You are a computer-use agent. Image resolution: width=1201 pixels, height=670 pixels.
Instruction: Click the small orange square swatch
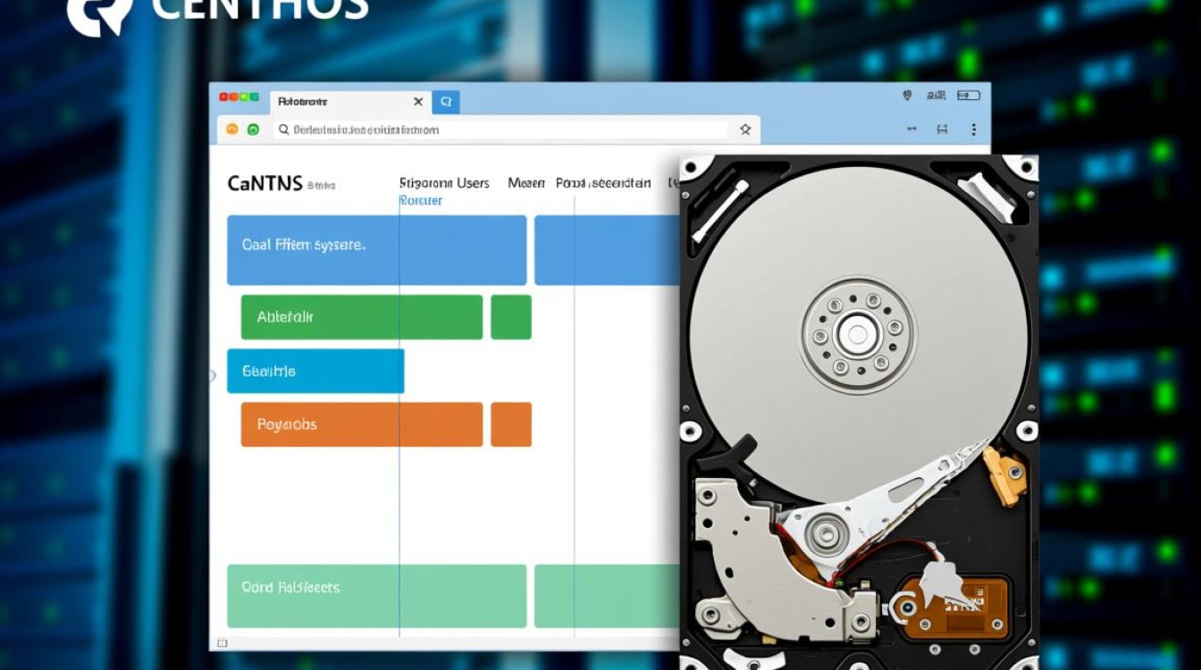(x=511, y=424)
